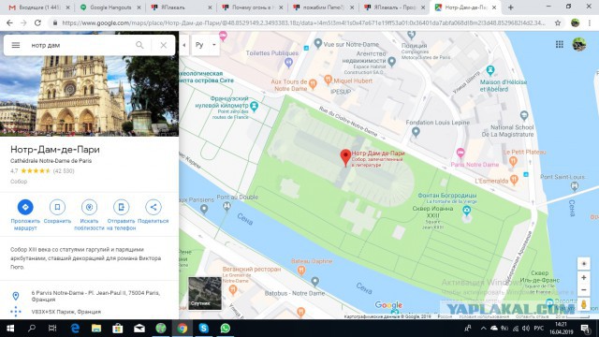Switch to satellite view thumbnail

point(205,293)
